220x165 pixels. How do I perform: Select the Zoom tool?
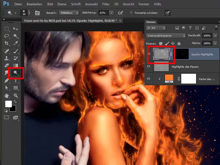16,96
